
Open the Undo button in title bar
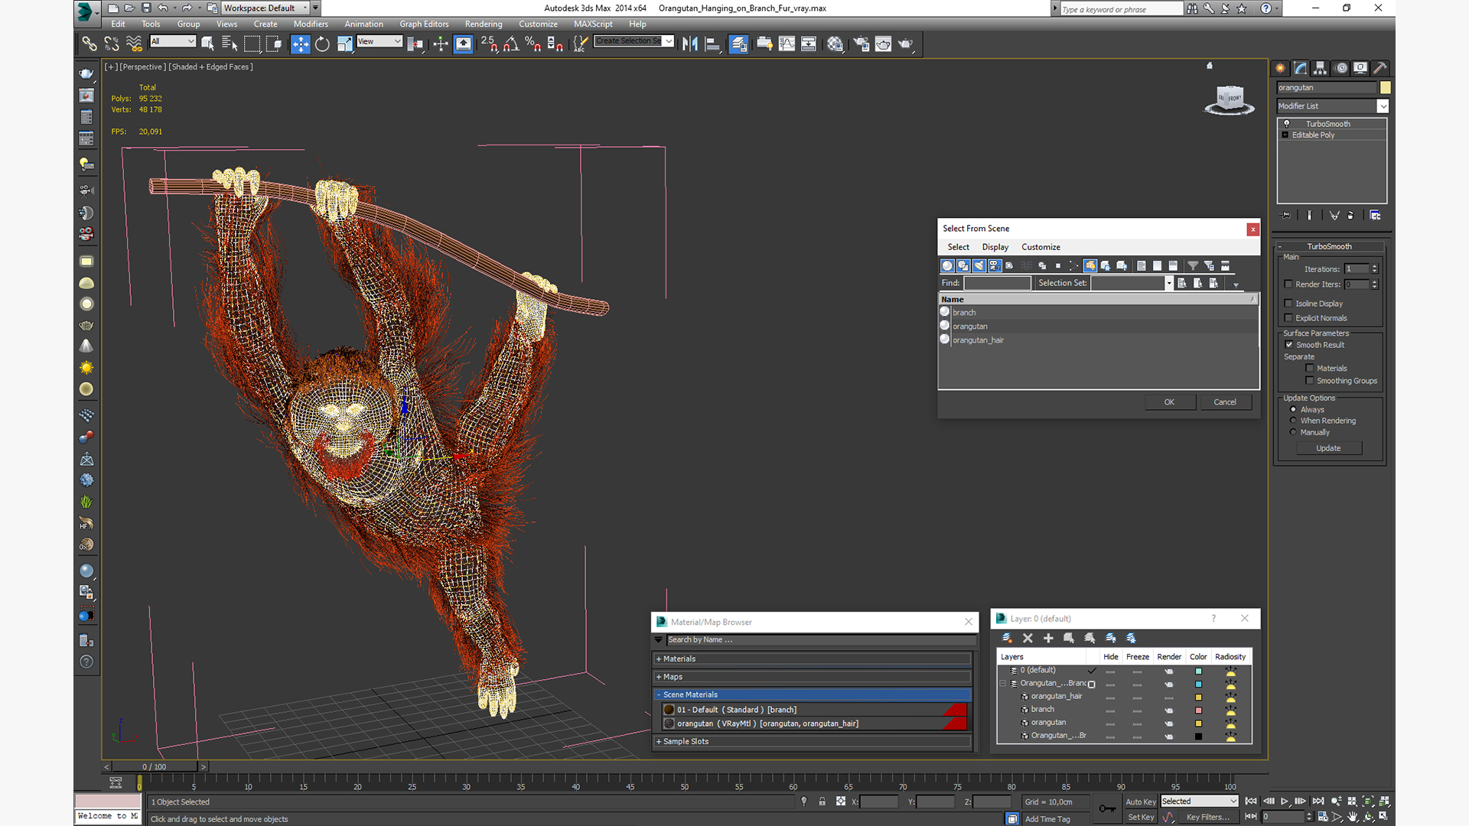coord(163,8)
